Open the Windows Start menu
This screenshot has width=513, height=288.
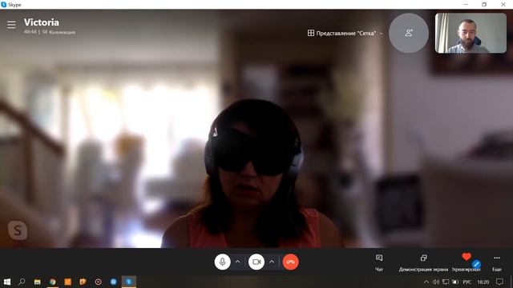[7, 282]
